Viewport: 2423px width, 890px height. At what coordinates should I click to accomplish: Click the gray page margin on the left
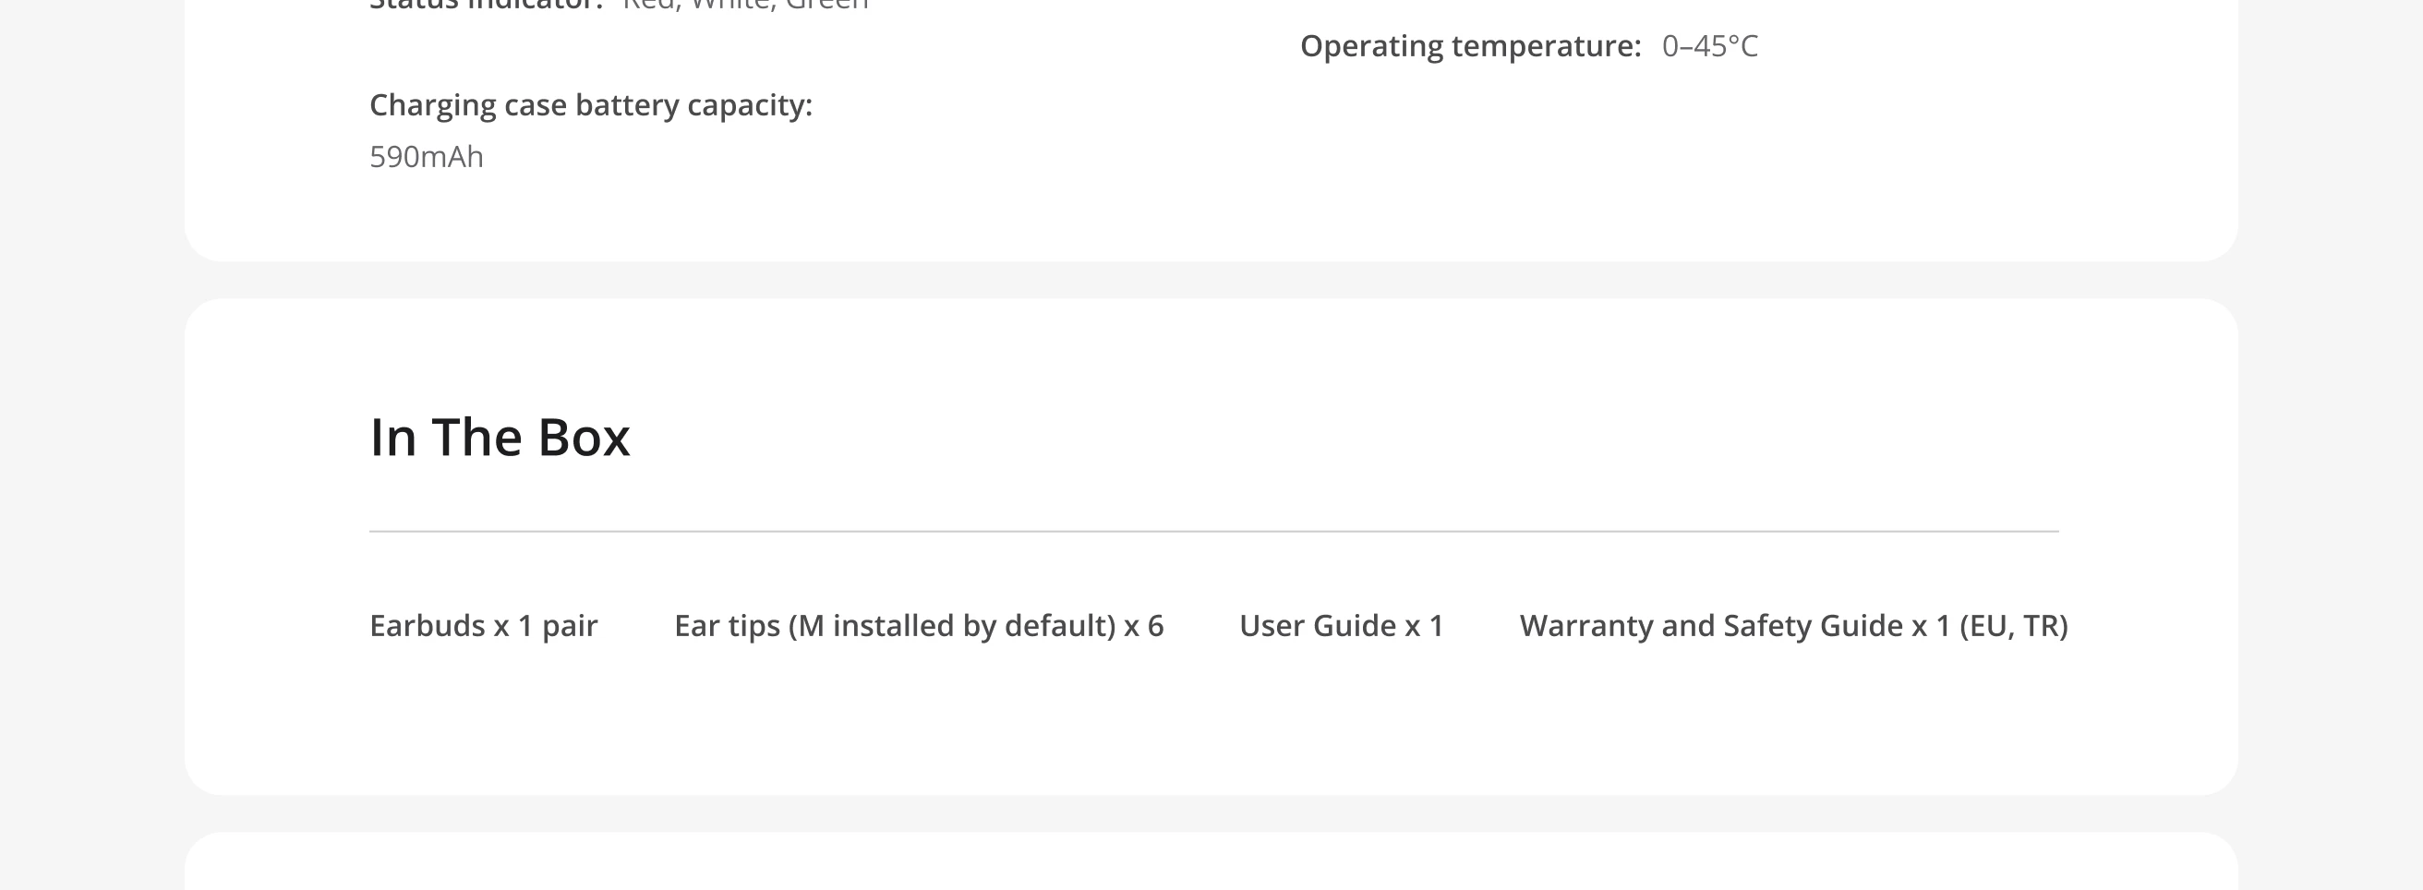(92, 445)
